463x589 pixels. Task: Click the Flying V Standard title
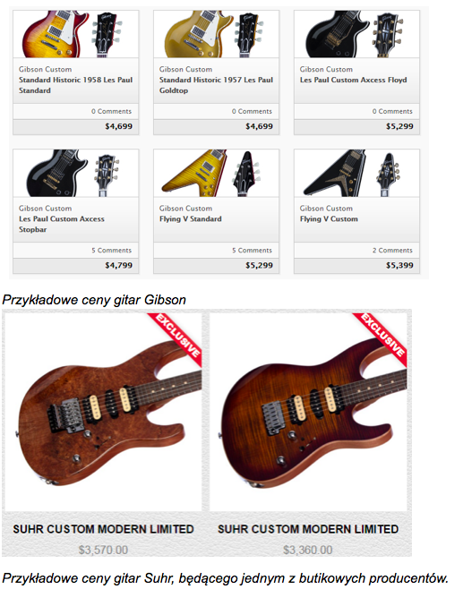coord(191,219)
